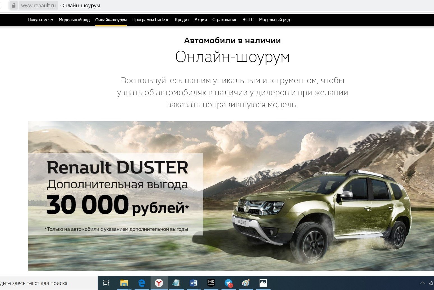Open Yandex Browser from the taskbar
Screen dimensions: 434x290
(159, 283)
